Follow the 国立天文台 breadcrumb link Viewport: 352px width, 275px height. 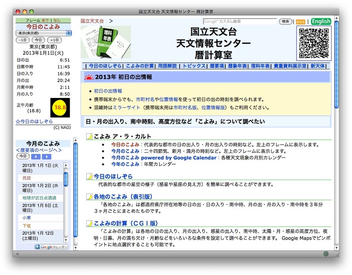(x=92, y=21)
